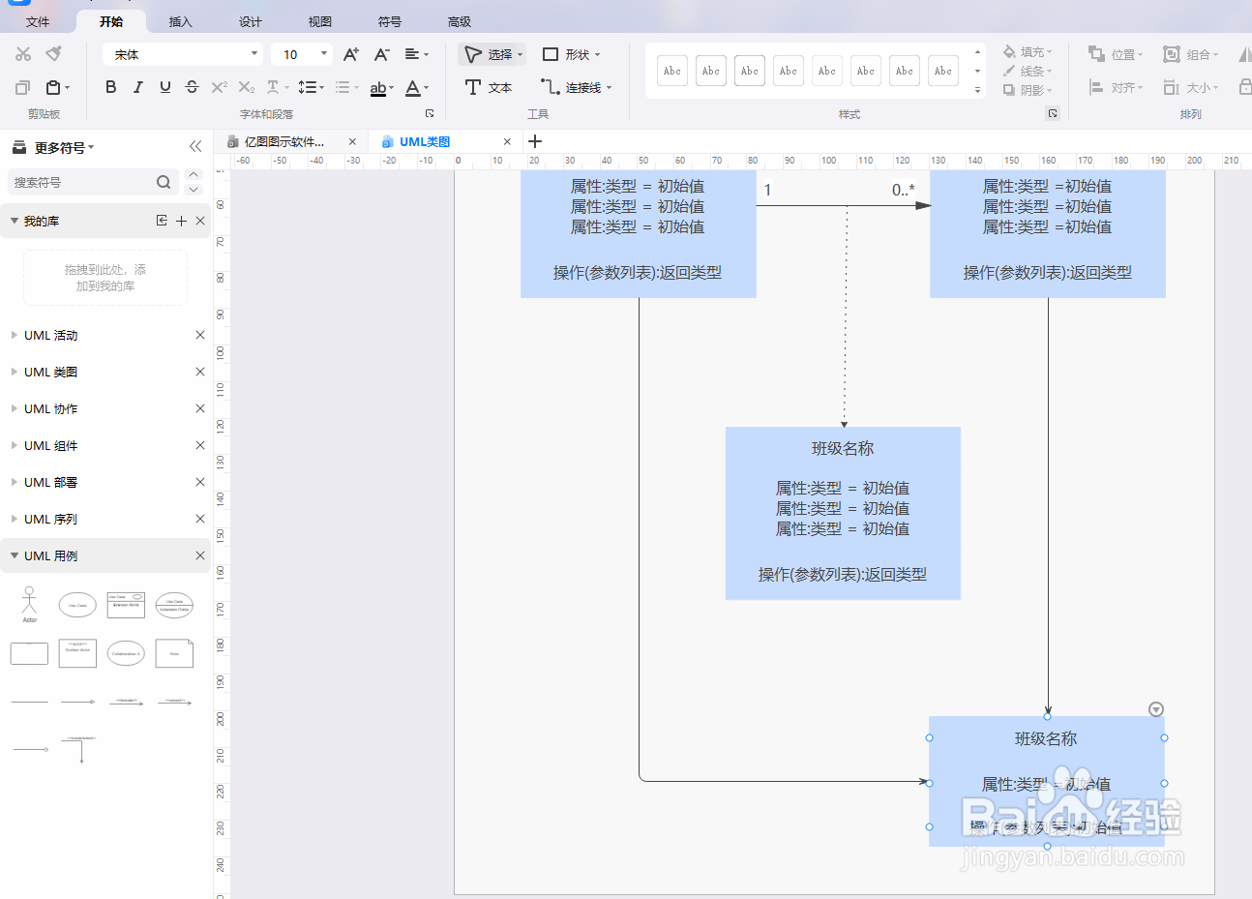
Task: Switch to the 设计 ribbon tab
Action: point(250,21)
